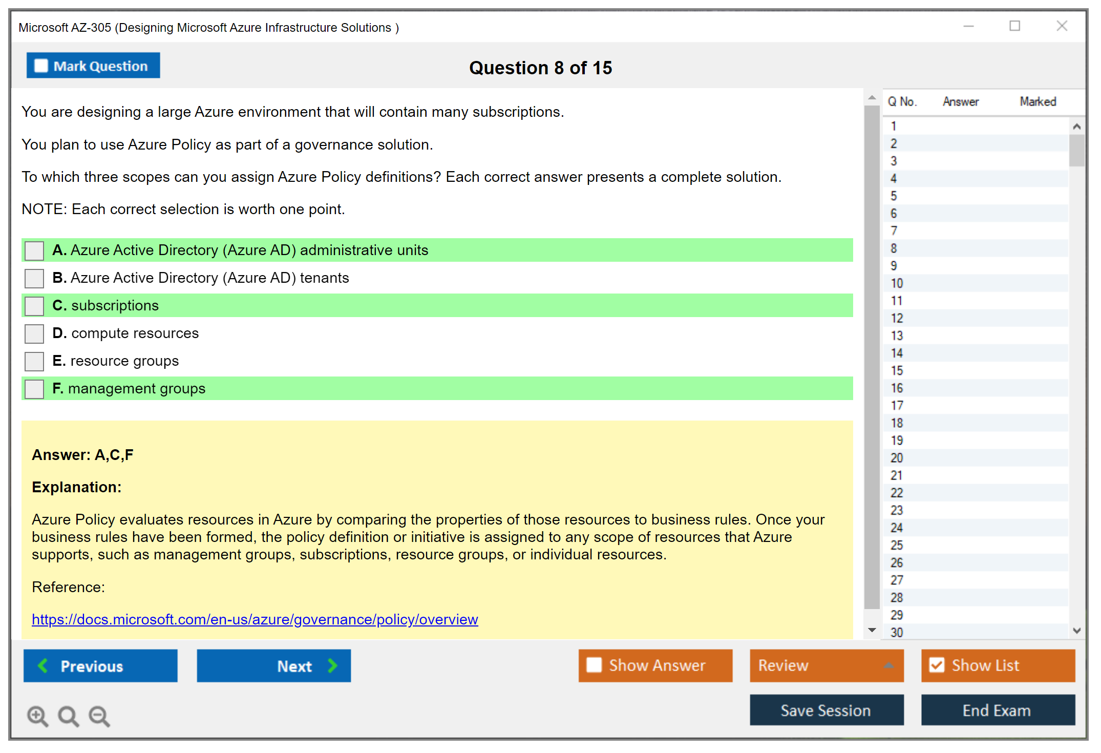The height and width of the screenshot is (753, 1101).
Task: Expand the Review dropdown arrow
Action: 888,665
